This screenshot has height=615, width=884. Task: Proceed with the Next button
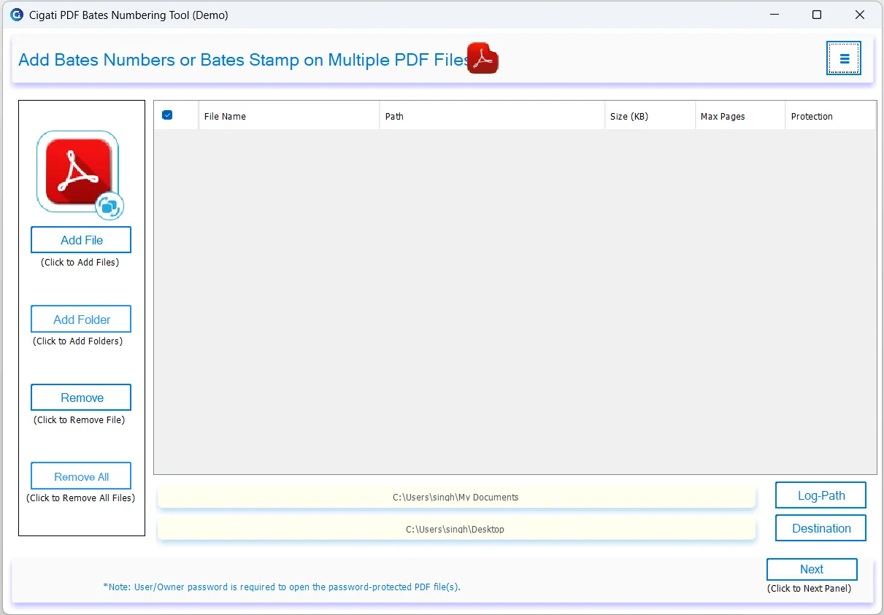click(811, 570)
